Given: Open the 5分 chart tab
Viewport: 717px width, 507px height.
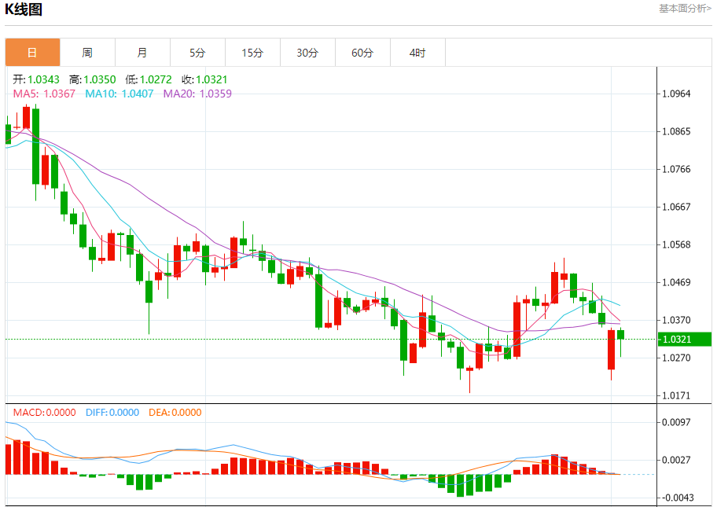Looking at the screenshot, I should (197, 53).
